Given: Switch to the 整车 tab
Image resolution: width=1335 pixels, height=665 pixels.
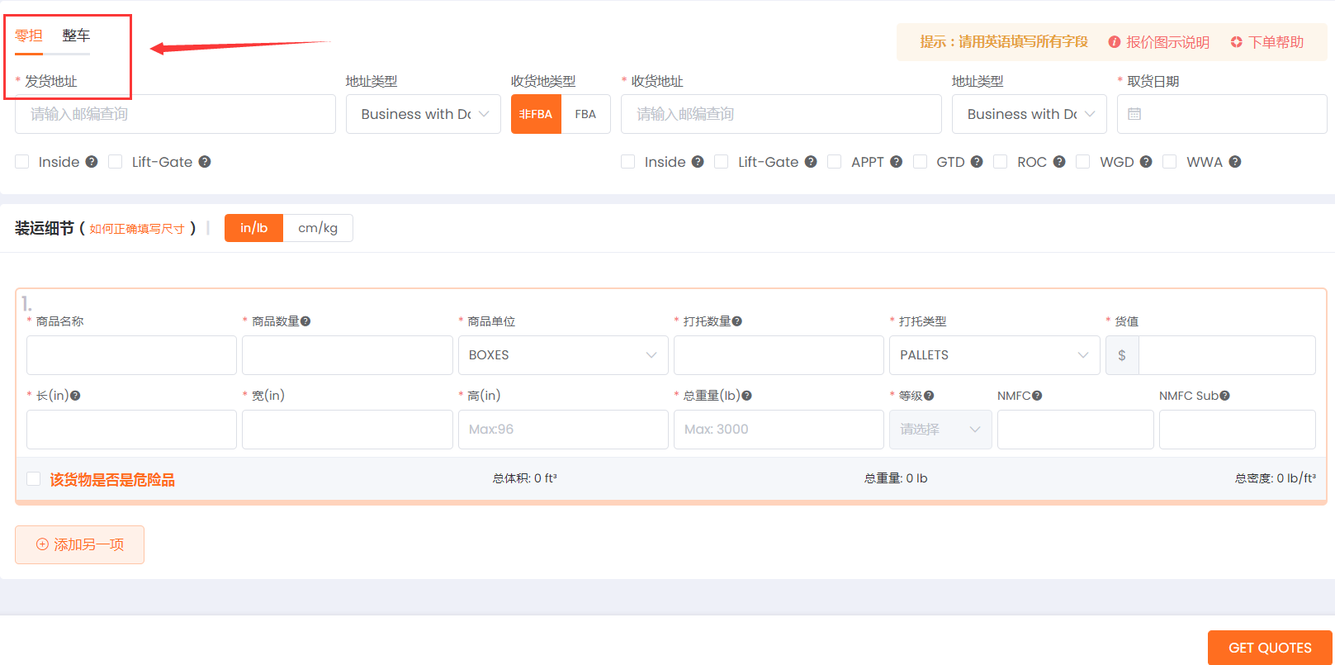Looking at the screenshot, I should click(x=76, y=36).
